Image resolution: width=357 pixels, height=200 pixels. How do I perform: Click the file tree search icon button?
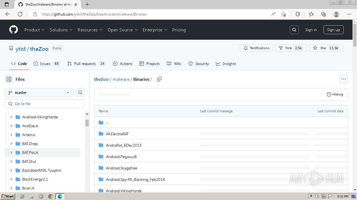[x=80, y=92]
